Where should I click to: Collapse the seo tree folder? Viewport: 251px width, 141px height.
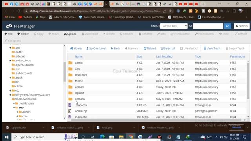[x=14, y=108]
